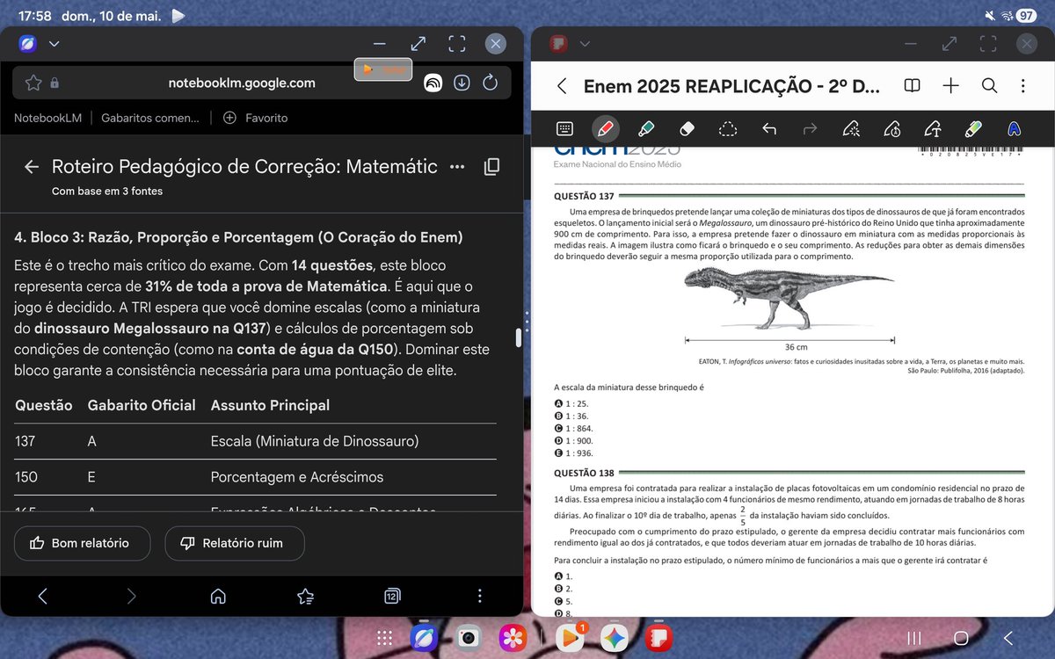Open browser bookmarks list icon
The width and height of the screenshot is (1055, 659).
point(305,597)
